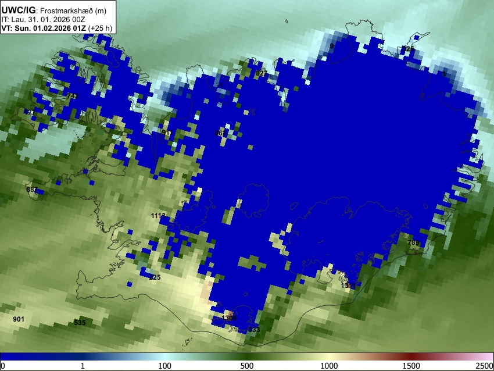This screenshot has width=494, height=371.
Task: Select the Frostmarkshæð (m) label
Action: click(x=73, y=11)
